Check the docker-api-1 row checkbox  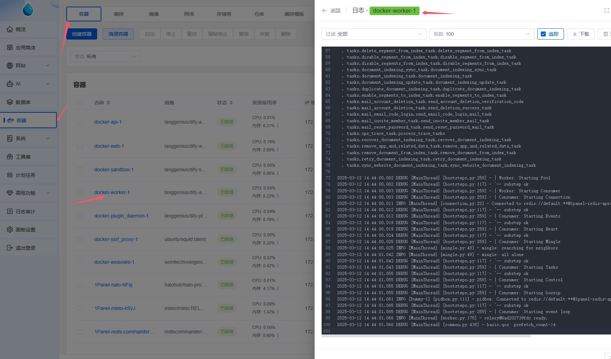(x=80, y=122)
